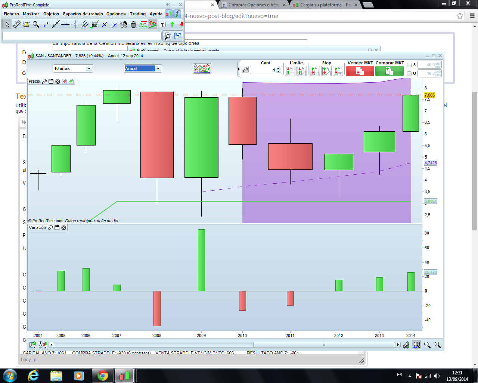The width and height of the screenshot is (478, 383).
Task: Open the Mostrar menu
Action: click(x=31, y=14)
